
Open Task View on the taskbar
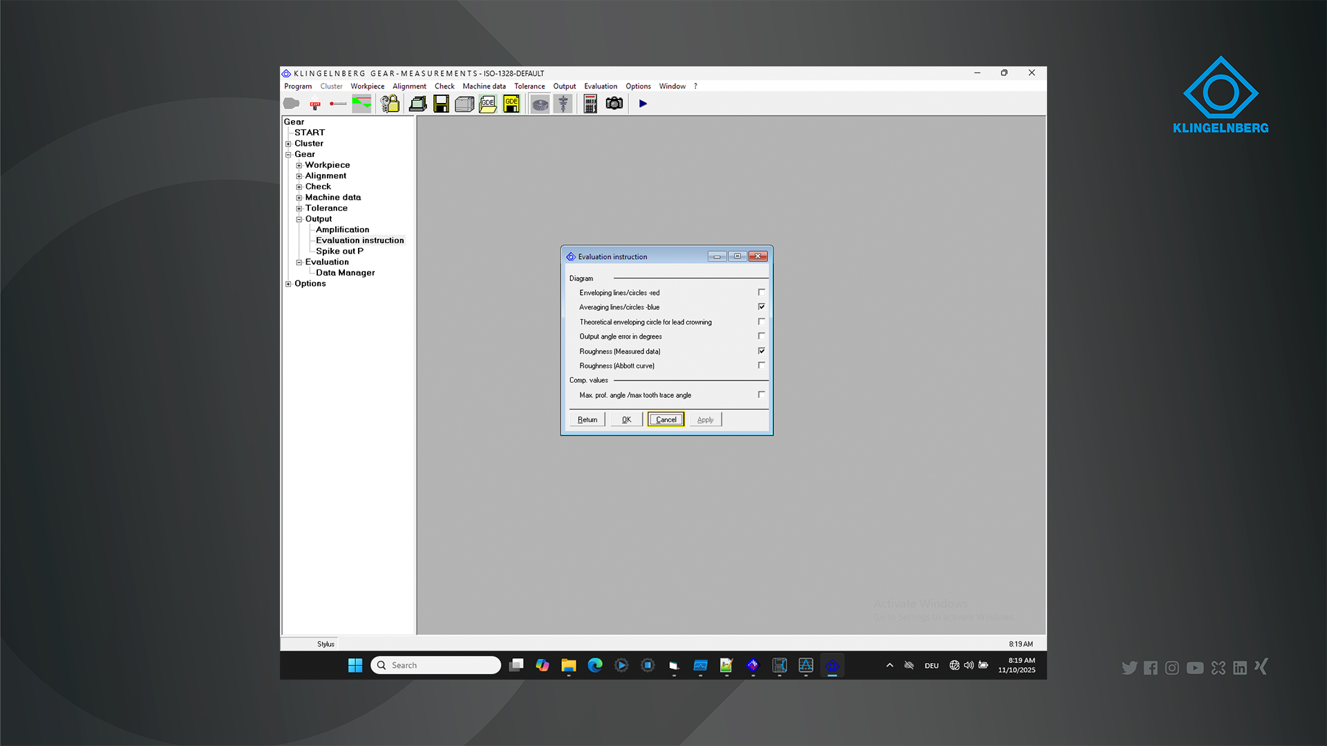(516, 665)
